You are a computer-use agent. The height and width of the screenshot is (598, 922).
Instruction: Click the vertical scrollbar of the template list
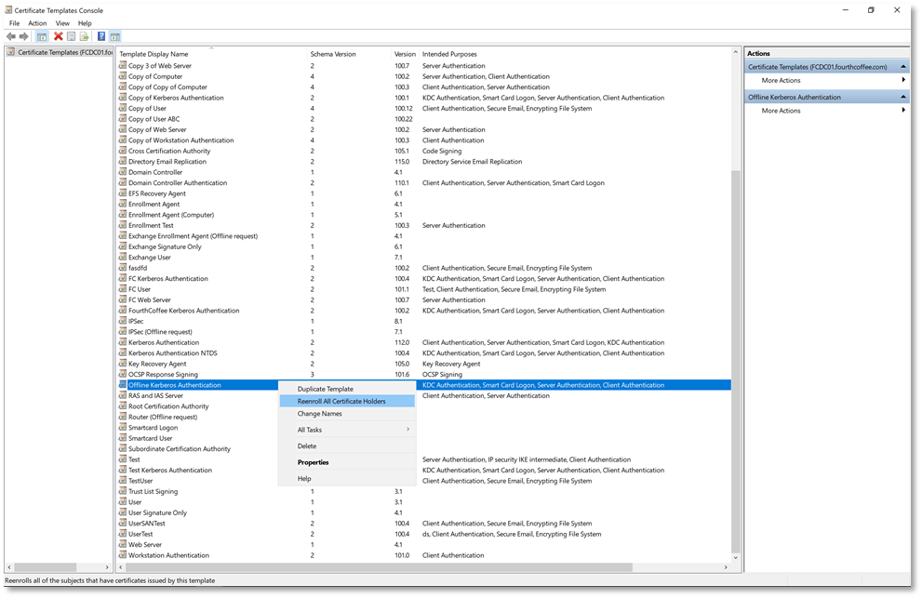pyautogui.click(x=737, y=353)
